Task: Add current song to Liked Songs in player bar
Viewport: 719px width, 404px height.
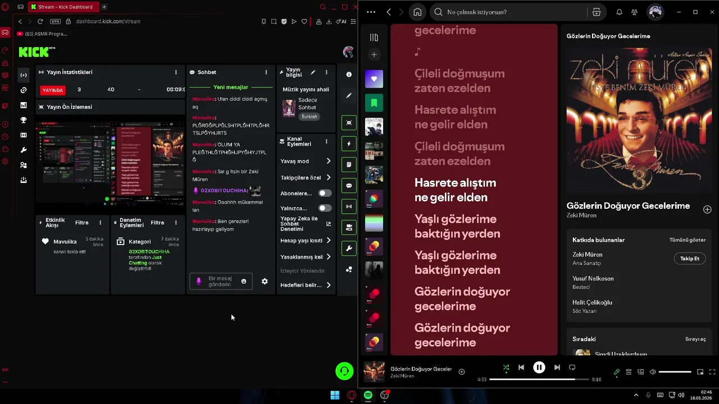Action: 462,372
